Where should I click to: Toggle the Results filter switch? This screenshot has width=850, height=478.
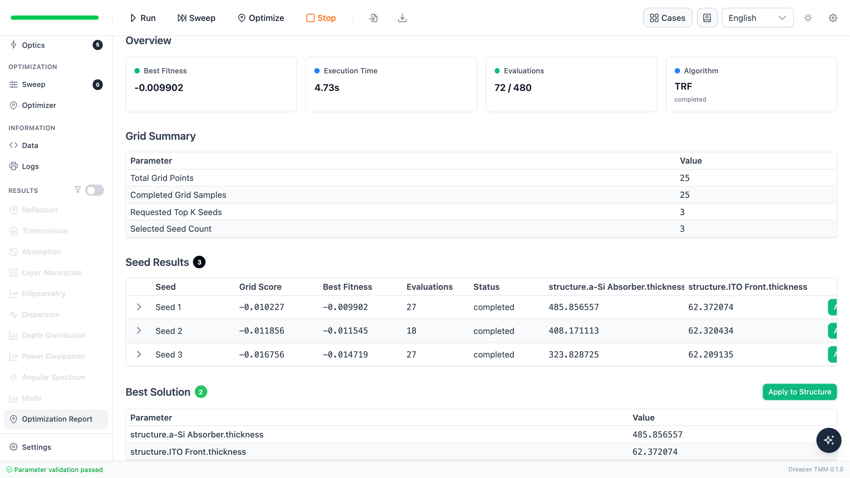(x=94, y=190)
